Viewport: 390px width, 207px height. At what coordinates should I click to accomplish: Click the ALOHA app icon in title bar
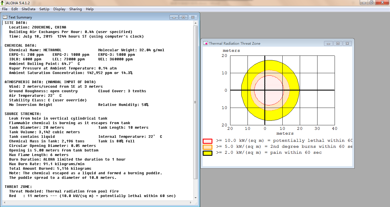point(2,3)
